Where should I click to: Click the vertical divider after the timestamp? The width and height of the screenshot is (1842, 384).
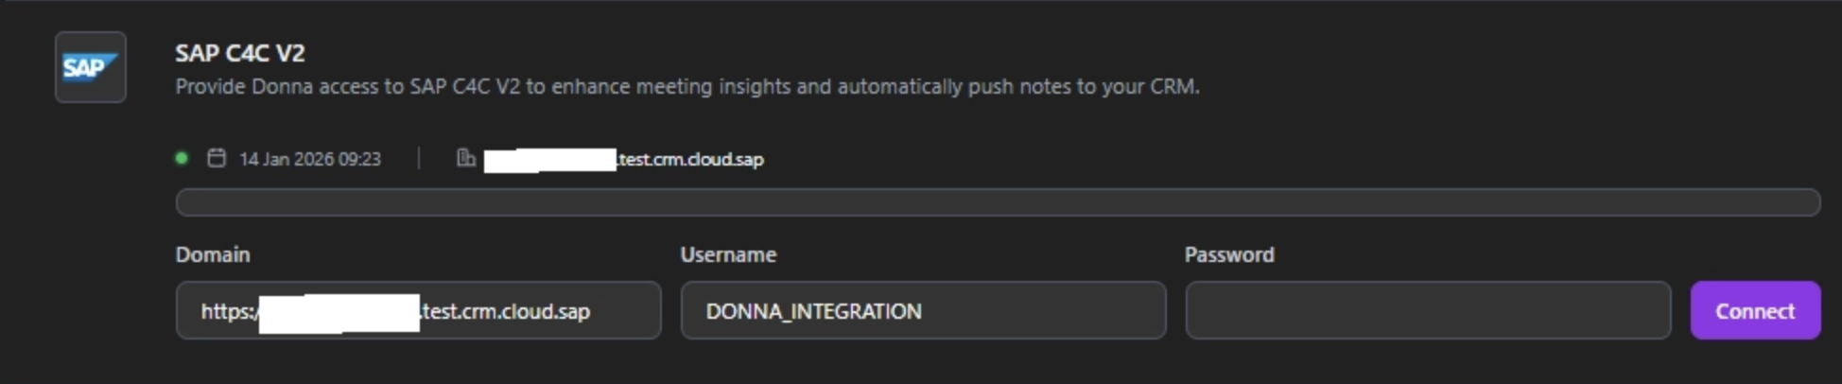pyautogui.click(x=419, y=158)
